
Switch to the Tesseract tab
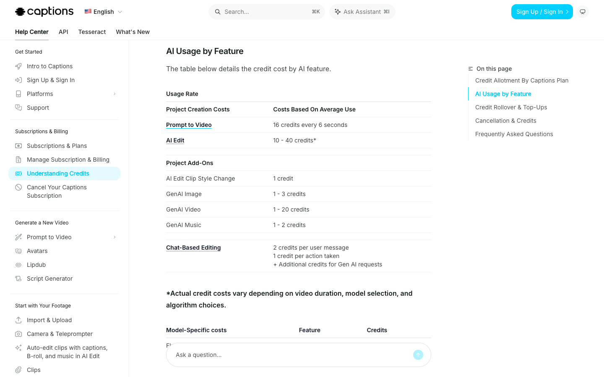coord(92,32)
